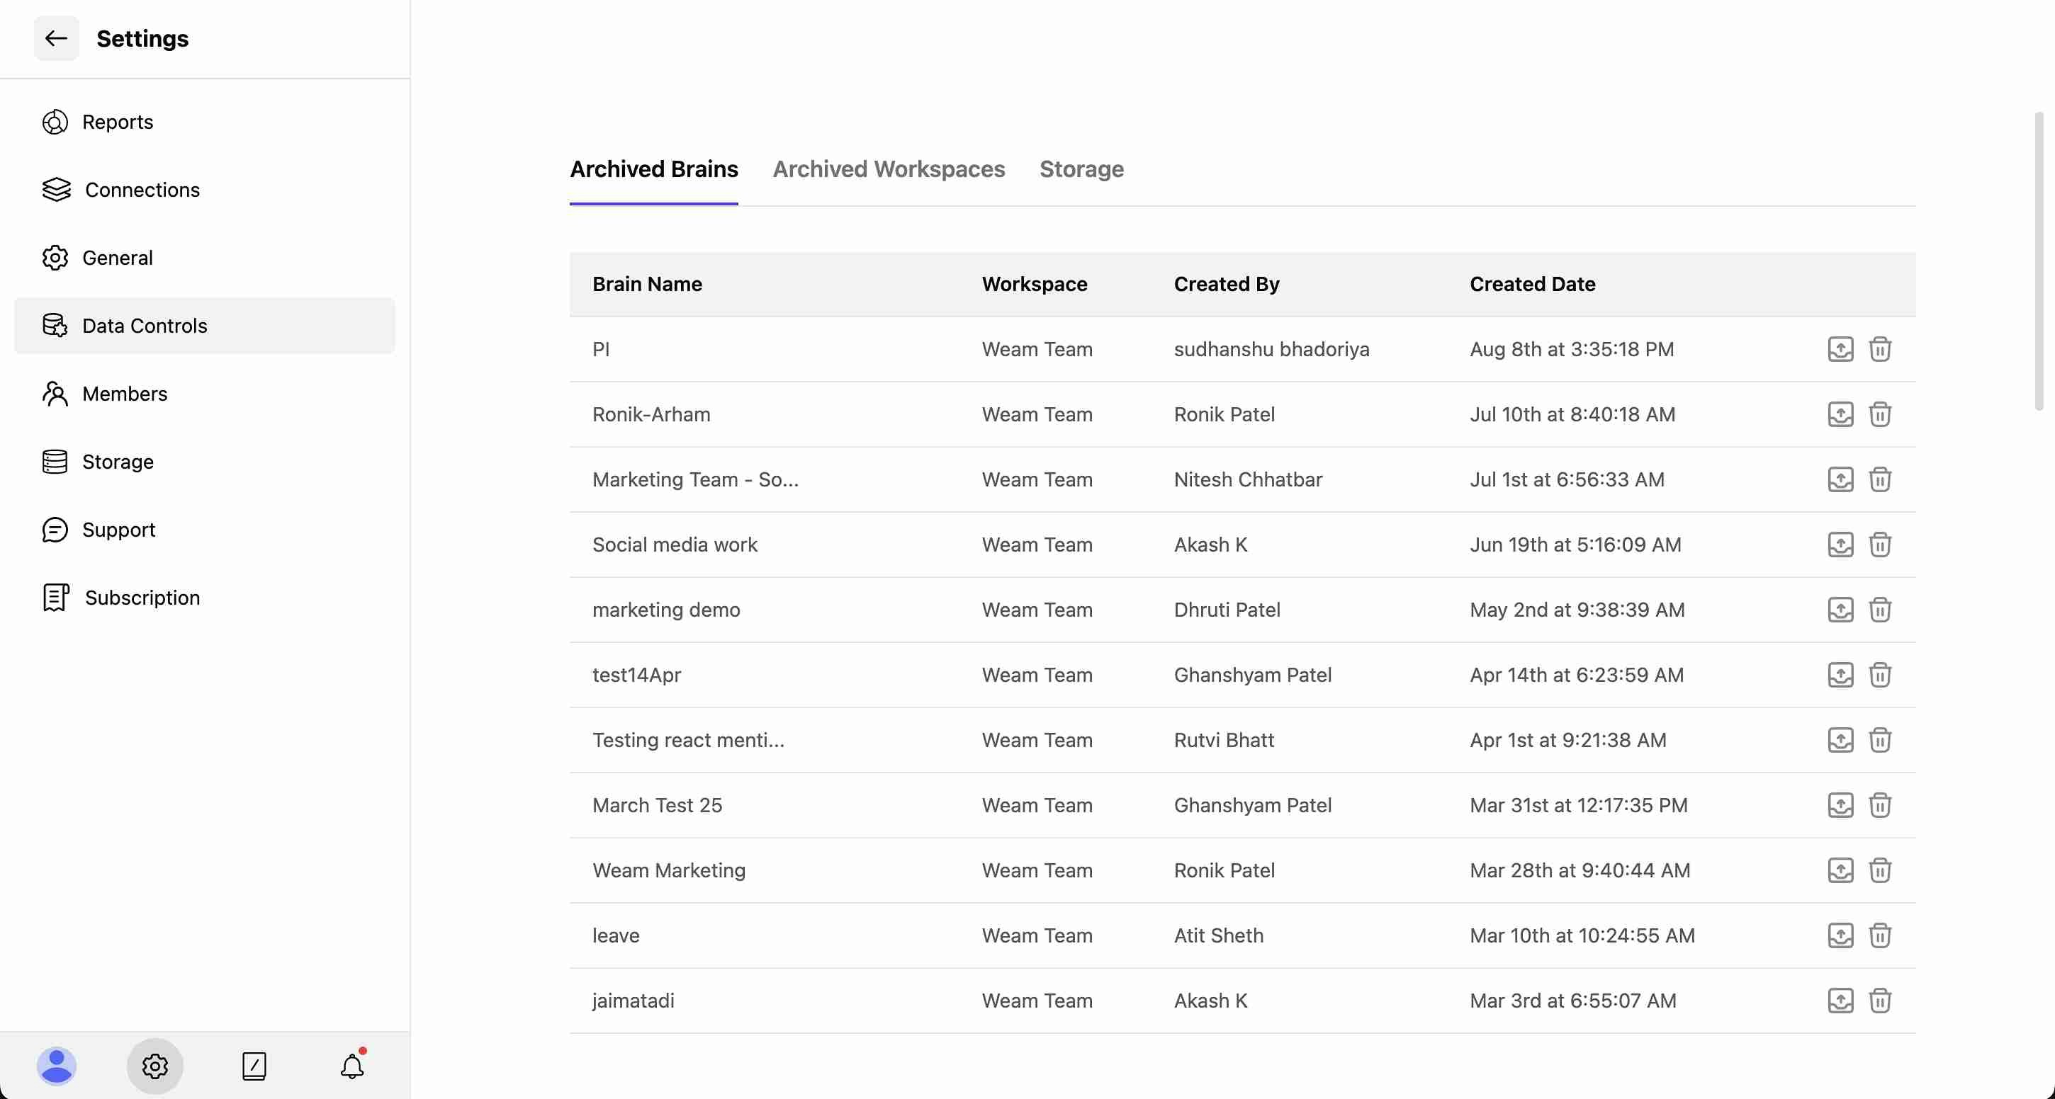The image size is (2055, 1099).
Task: Click 'sudhanshu bhadoriya' creator cell
Action: 1271,349
